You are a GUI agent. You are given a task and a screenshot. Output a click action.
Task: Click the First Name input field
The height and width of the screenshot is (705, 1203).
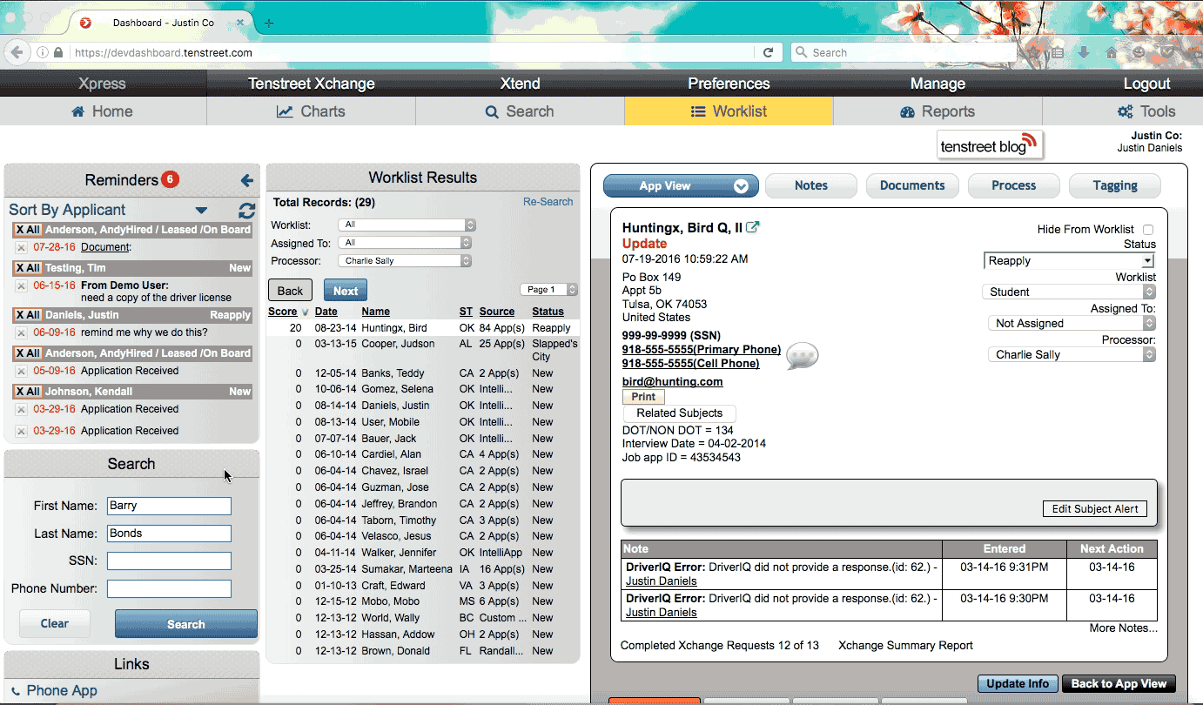point(169,506)
